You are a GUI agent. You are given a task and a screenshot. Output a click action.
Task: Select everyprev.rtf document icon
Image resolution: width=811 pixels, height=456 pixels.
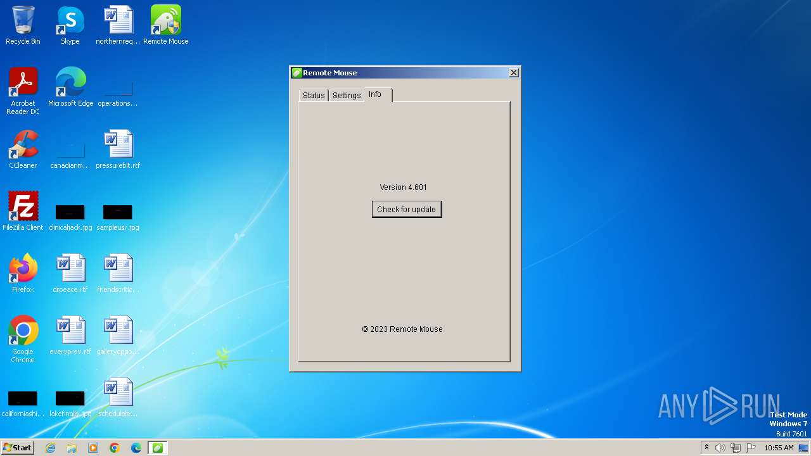click(x=70, y=336)
